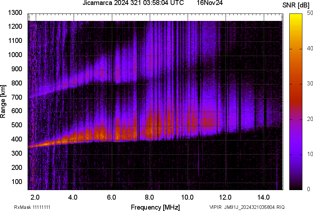
Task: Click the Range [km] axis label
Action: click(x=3, y=101)
